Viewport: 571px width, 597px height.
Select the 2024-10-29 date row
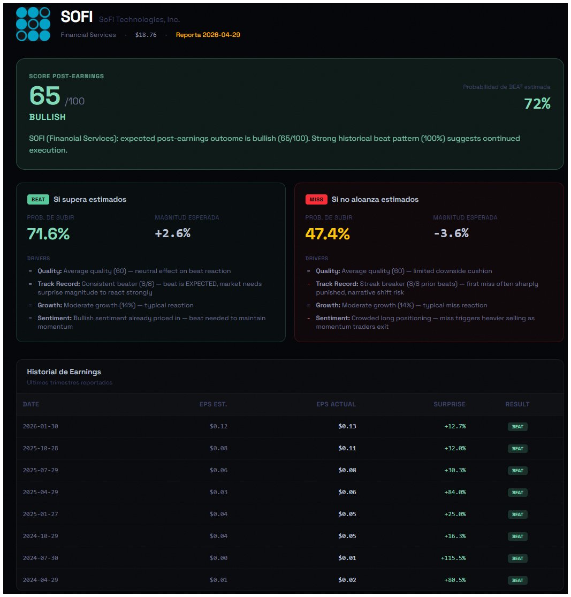(290, 536)
